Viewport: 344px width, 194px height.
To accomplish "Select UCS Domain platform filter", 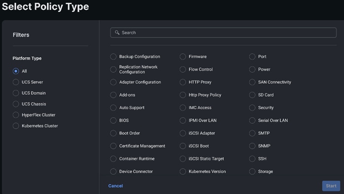I will point(16,93).
